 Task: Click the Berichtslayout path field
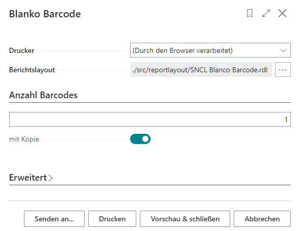[x=201, y=70]
